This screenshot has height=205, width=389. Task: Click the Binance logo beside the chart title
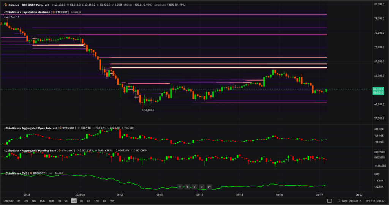tap(6, 5)
